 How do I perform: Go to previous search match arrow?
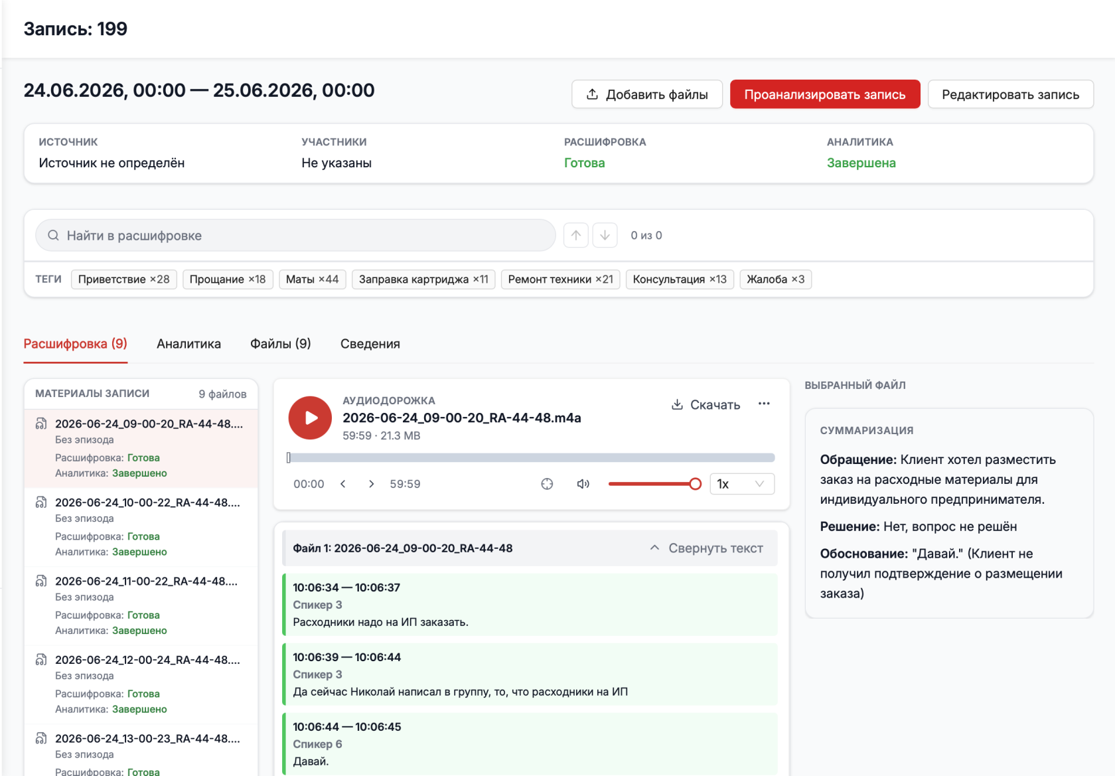pyautogui.click(x=576, y=236)
